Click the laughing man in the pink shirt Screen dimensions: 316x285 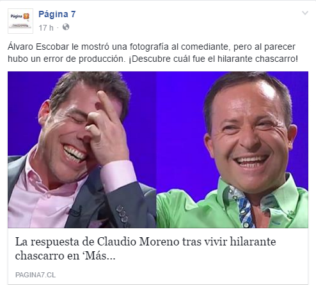tap(82, 150)
